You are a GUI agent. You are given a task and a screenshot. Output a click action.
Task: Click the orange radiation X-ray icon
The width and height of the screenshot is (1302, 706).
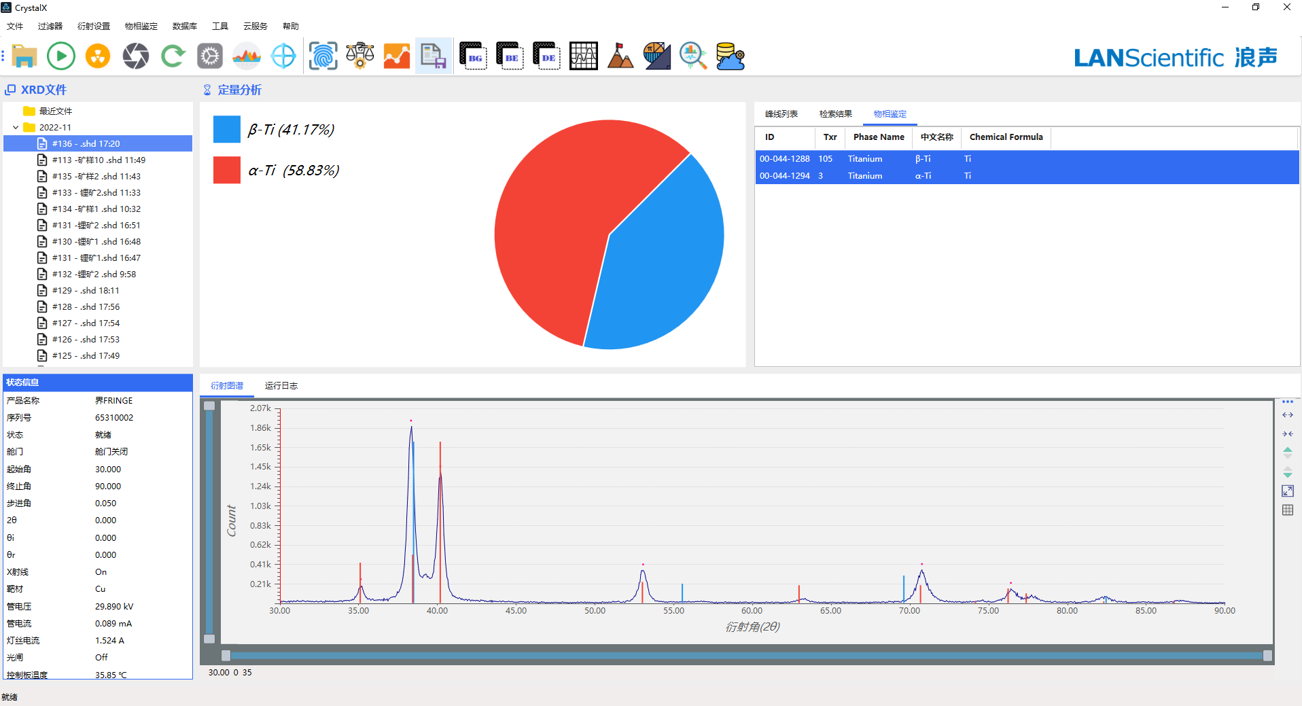[x=98, y=56]
